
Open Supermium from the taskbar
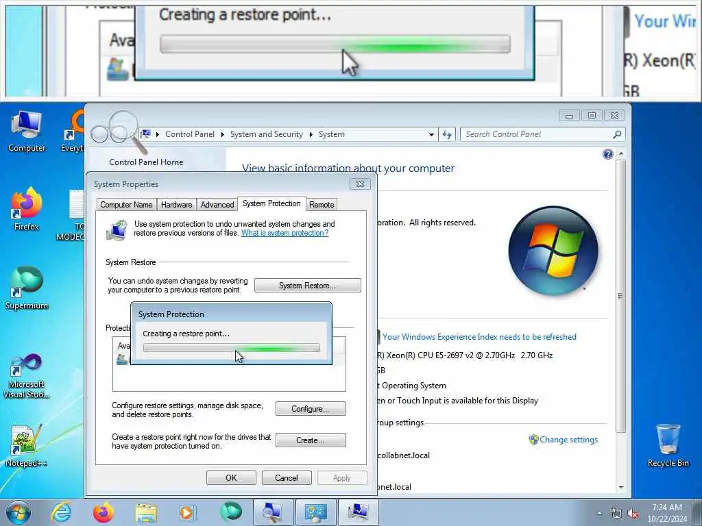click(x=230, y=512)
